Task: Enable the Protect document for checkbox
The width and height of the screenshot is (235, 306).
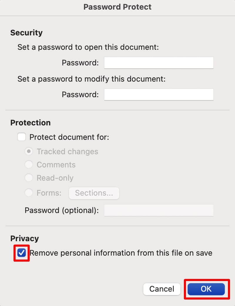Action: click(x=21, y=137)
